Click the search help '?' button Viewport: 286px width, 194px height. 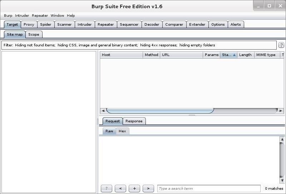pyautogui.click(x=107, y=188)
